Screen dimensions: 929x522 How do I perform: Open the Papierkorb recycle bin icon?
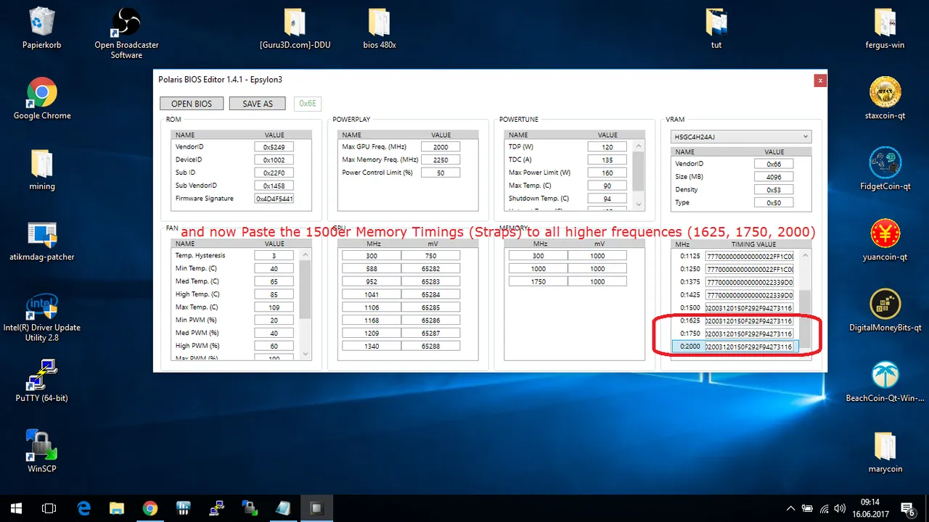coord(42,29)
